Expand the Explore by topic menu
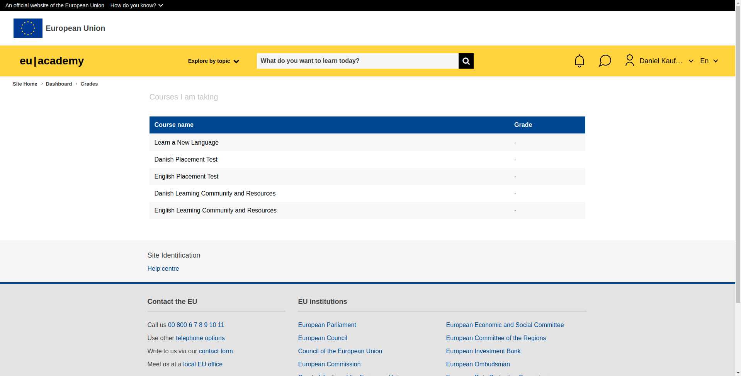 coord(213,61)
